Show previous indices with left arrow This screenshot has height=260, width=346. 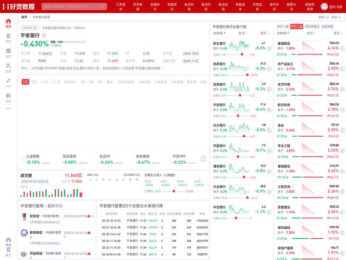24,159
